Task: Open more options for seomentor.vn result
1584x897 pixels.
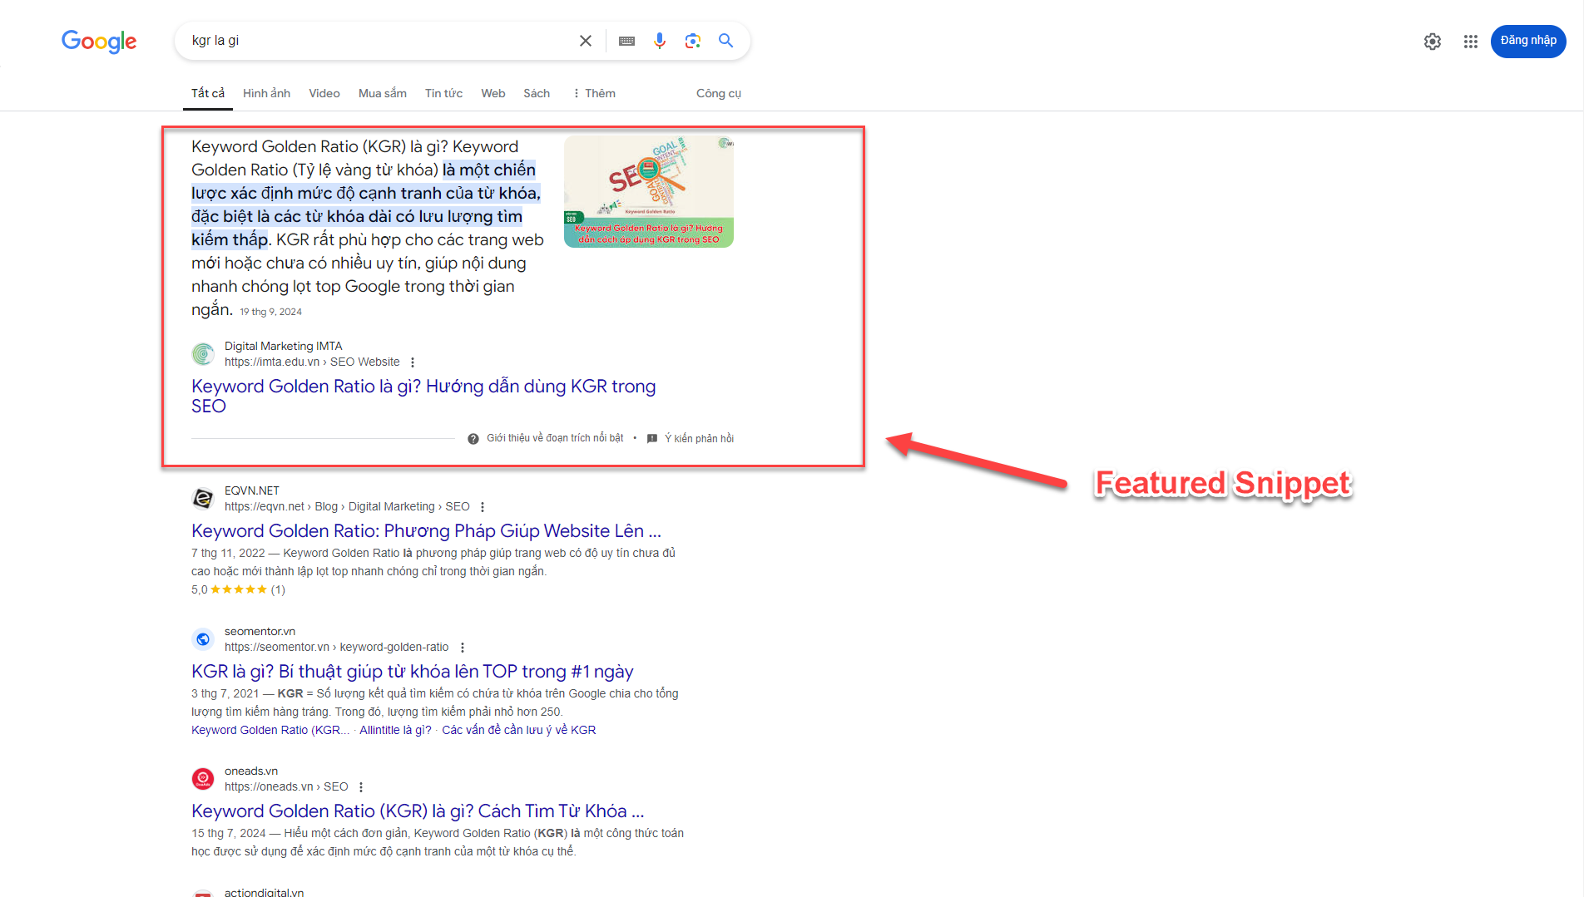Action: coord(463,648)
